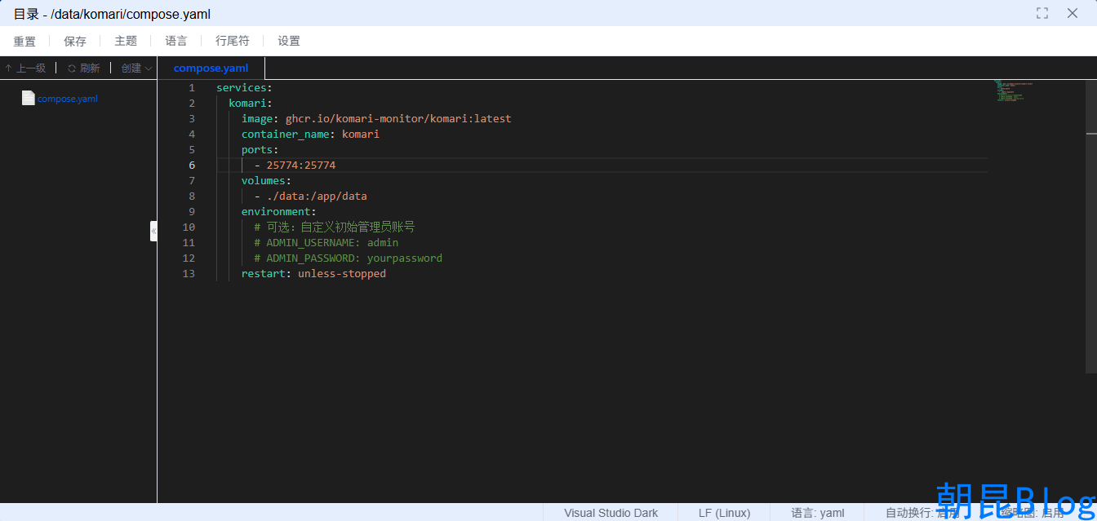The height and width of the screenshot is (521, 1097).
Task: Click the 'volumes:' line
Action: pos(266,180)
